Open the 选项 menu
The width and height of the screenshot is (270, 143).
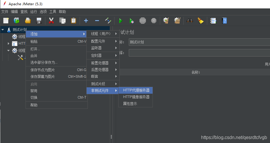pyautogui.click(x=43, y=12)
